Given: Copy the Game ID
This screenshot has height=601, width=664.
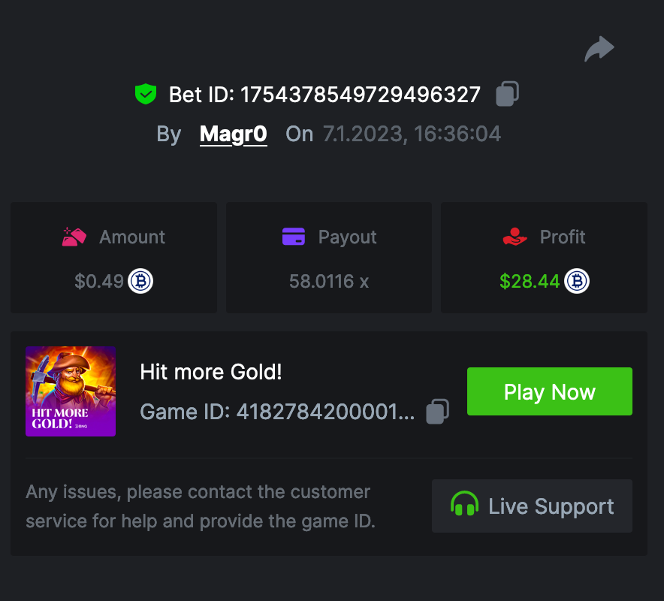Looking at the screenshot, I should point(437,411).
